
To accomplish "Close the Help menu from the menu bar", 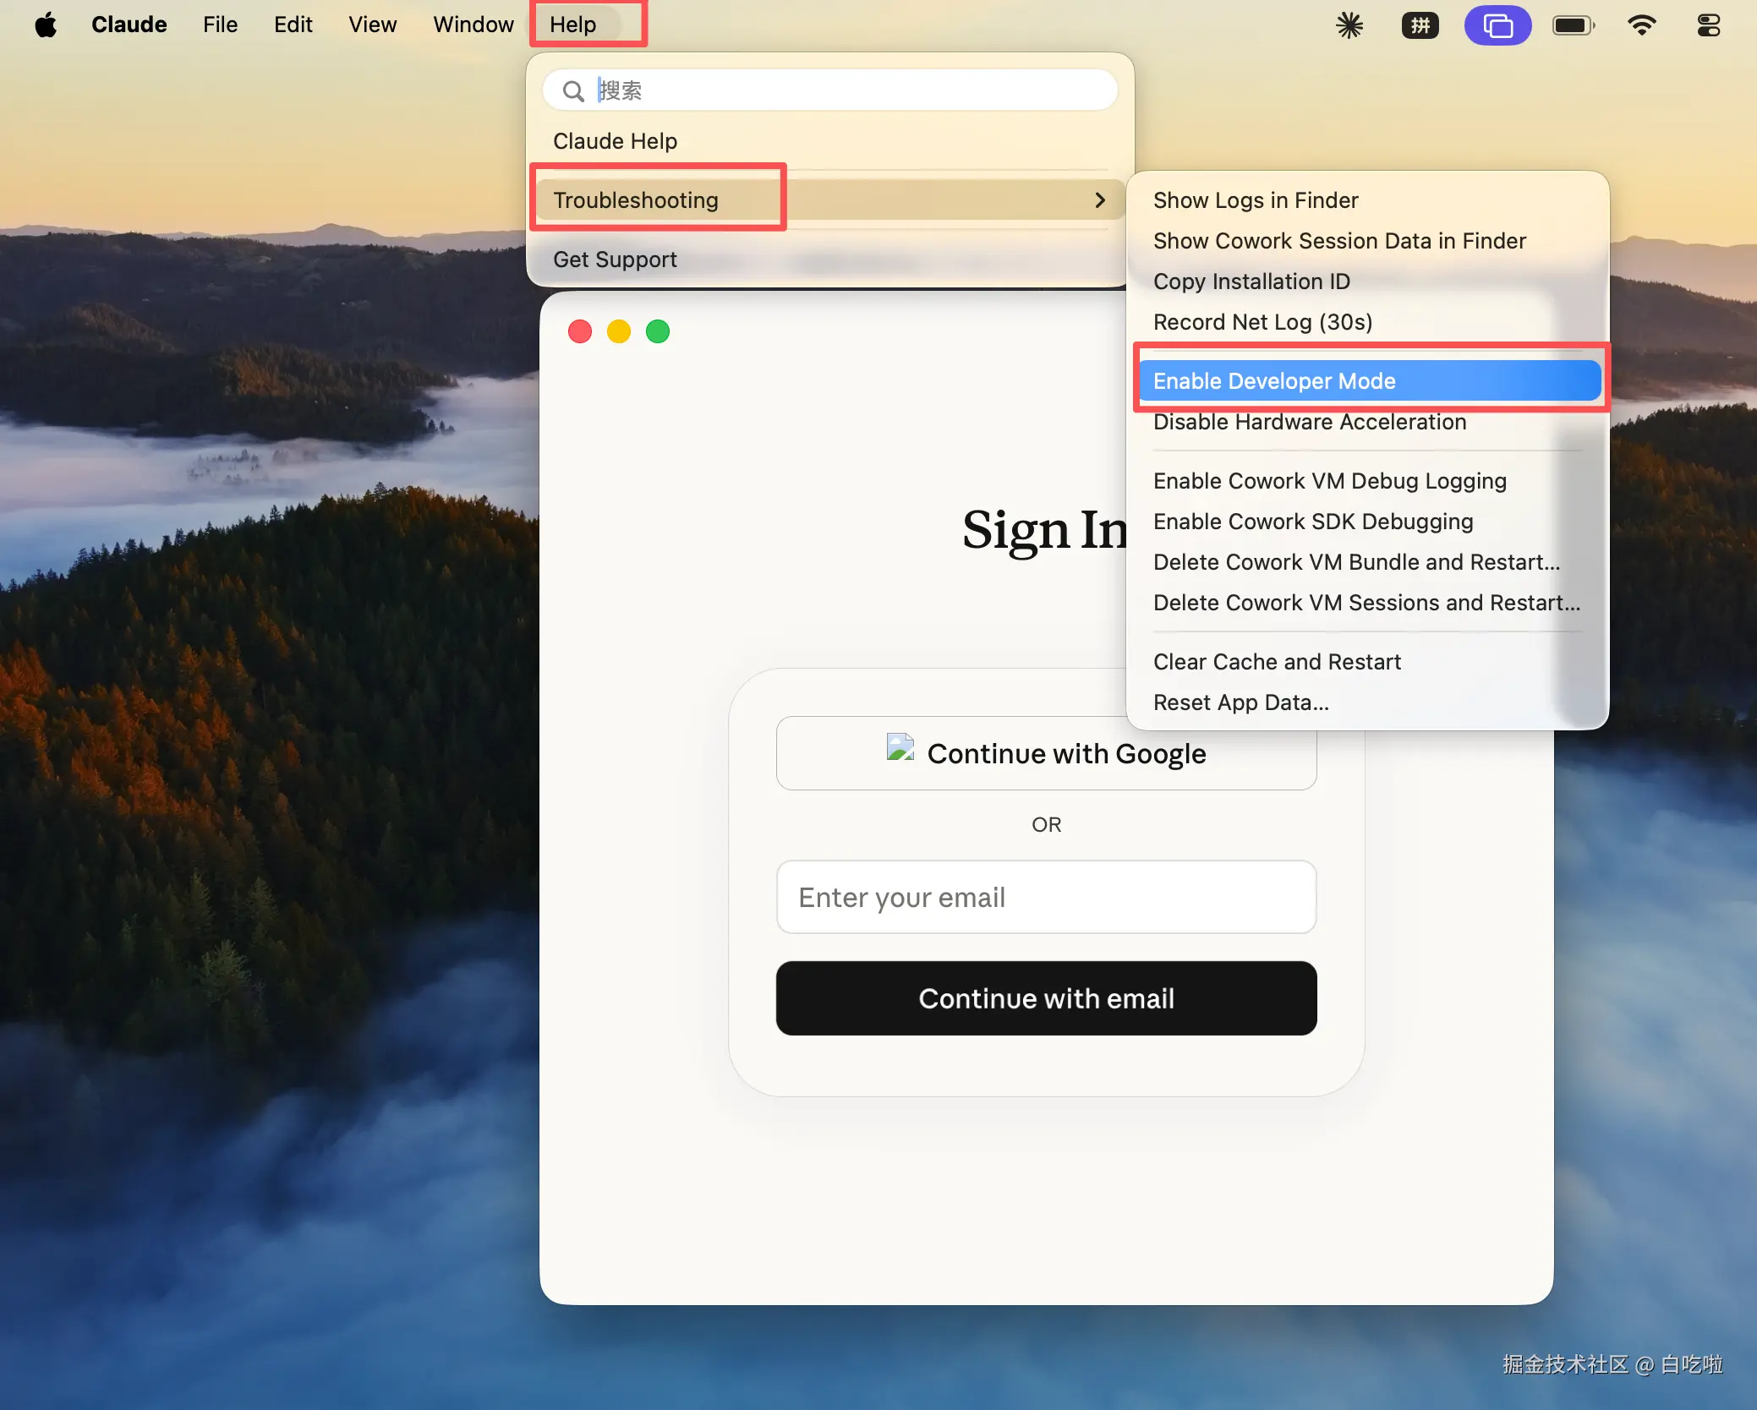I will (573, 25).
